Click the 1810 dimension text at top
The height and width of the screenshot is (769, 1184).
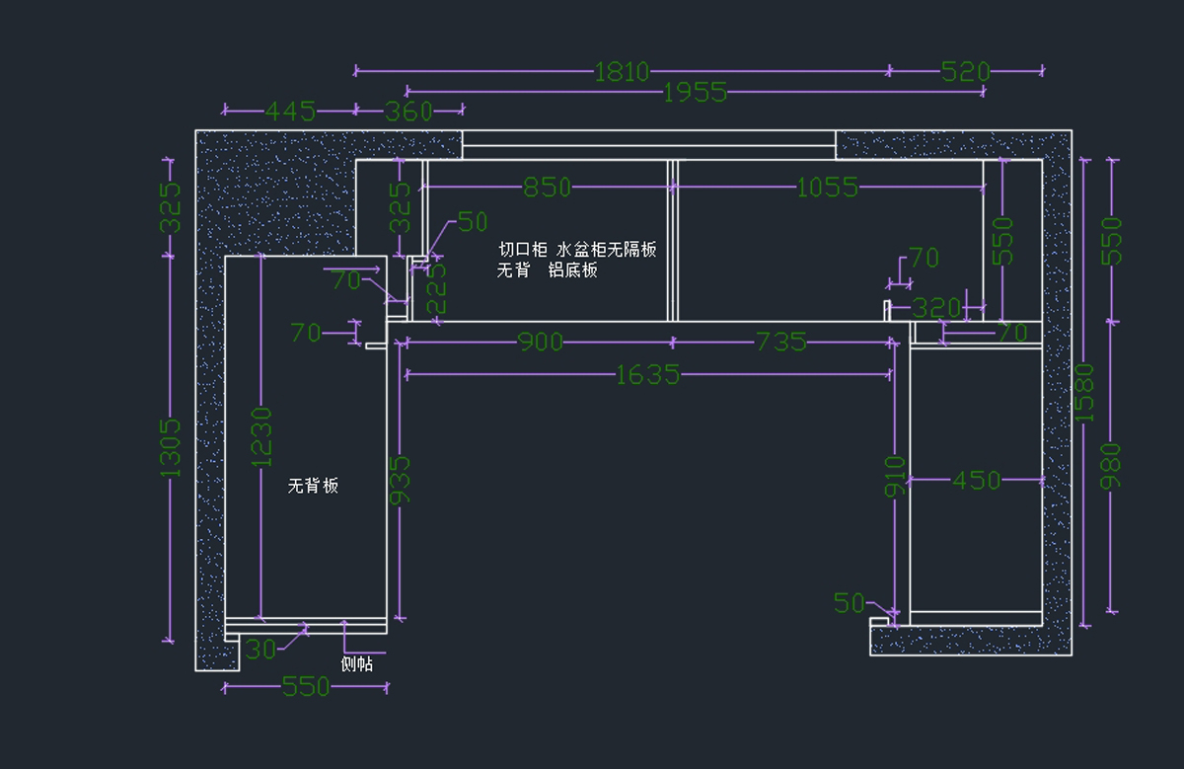[622, 72]
